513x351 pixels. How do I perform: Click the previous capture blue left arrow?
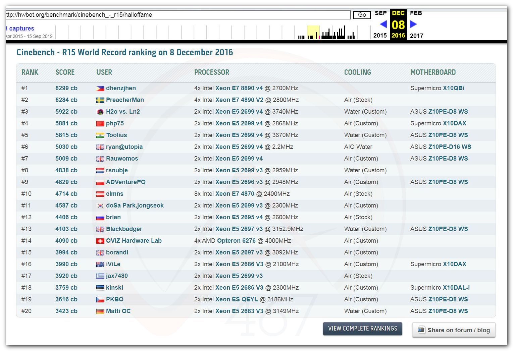(383, 24)
